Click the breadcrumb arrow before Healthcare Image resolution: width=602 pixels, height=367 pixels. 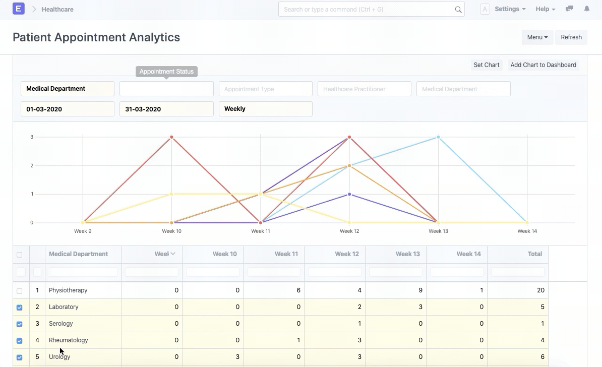click(34, 9)
